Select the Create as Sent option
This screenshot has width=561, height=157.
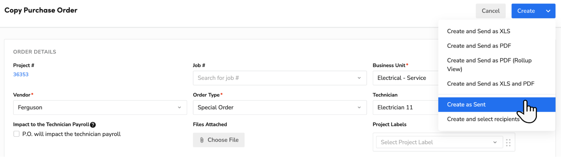466,104
